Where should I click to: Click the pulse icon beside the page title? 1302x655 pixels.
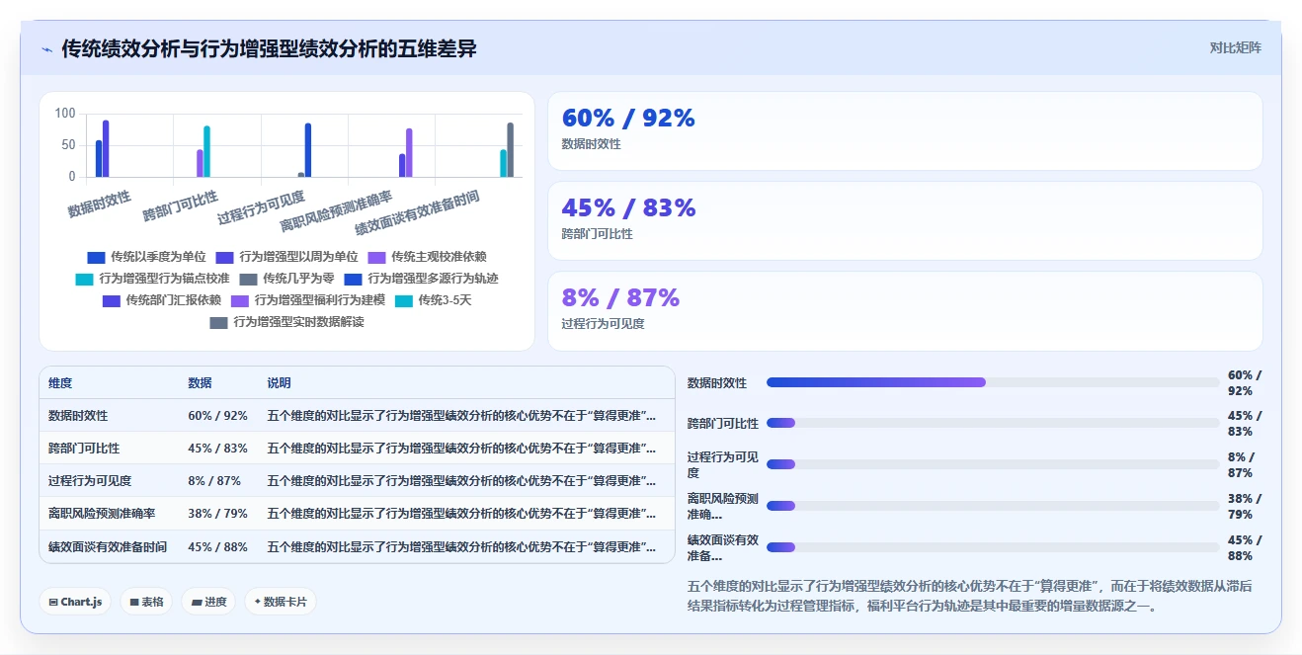(47, 49)
